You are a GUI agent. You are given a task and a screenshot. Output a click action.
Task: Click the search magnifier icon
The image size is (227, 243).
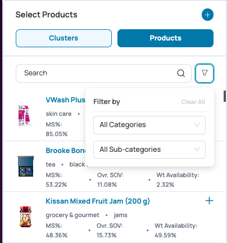pos(181,73)
